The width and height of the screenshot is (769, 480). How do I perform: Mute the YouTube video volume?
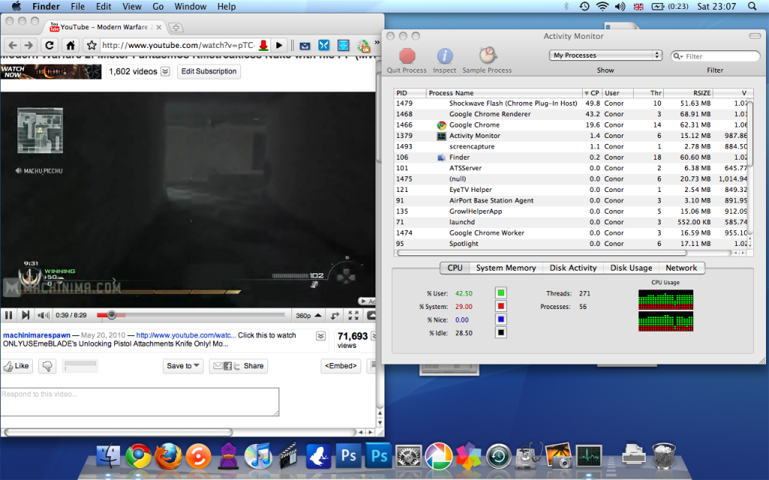coord(44,316)
